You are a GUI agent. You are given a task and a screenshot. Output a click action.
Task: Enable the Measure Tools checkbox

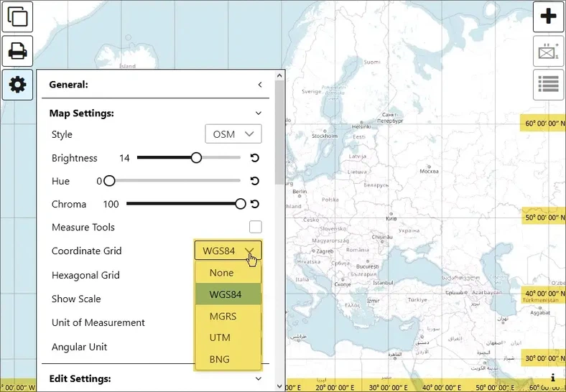click(256, 227)
